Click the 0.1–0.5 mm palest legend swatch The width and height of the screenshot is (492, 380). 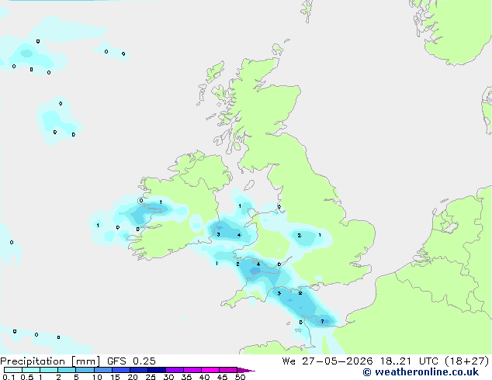pyautogui.click(x=13, y=370)
